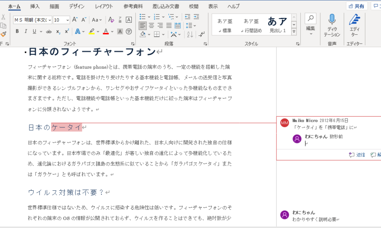Apply red font color

pyautogui.click(x=106, y=31)
